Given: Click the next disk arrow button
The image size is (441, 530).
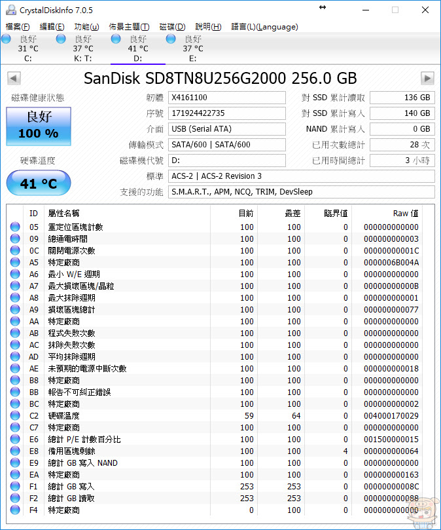Looking at the screenshot, I should 427,79.
